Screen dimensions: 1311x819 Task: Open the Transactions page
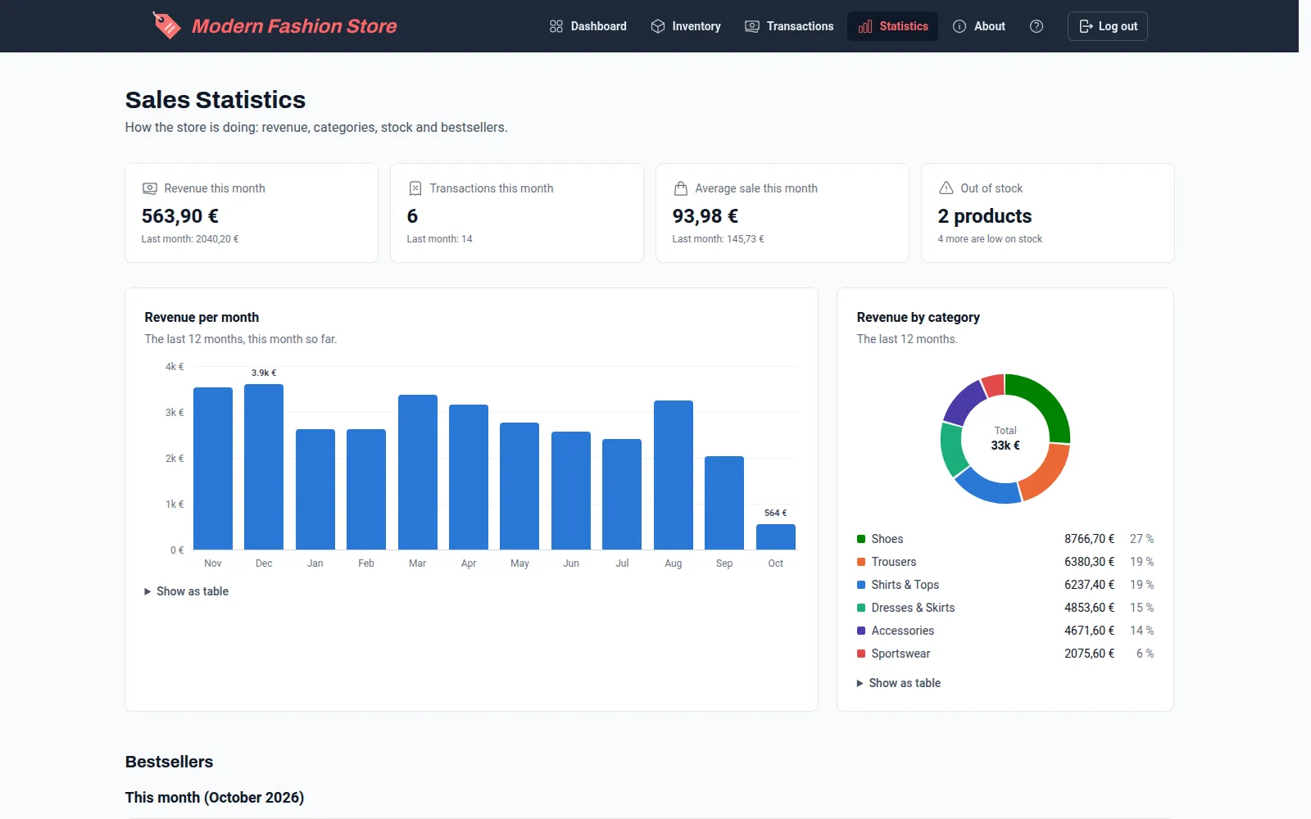coord(789,26)
